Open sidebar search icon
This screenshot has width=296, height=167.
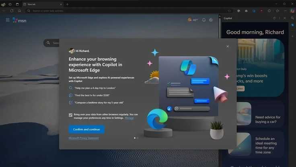tap(292, 18)
